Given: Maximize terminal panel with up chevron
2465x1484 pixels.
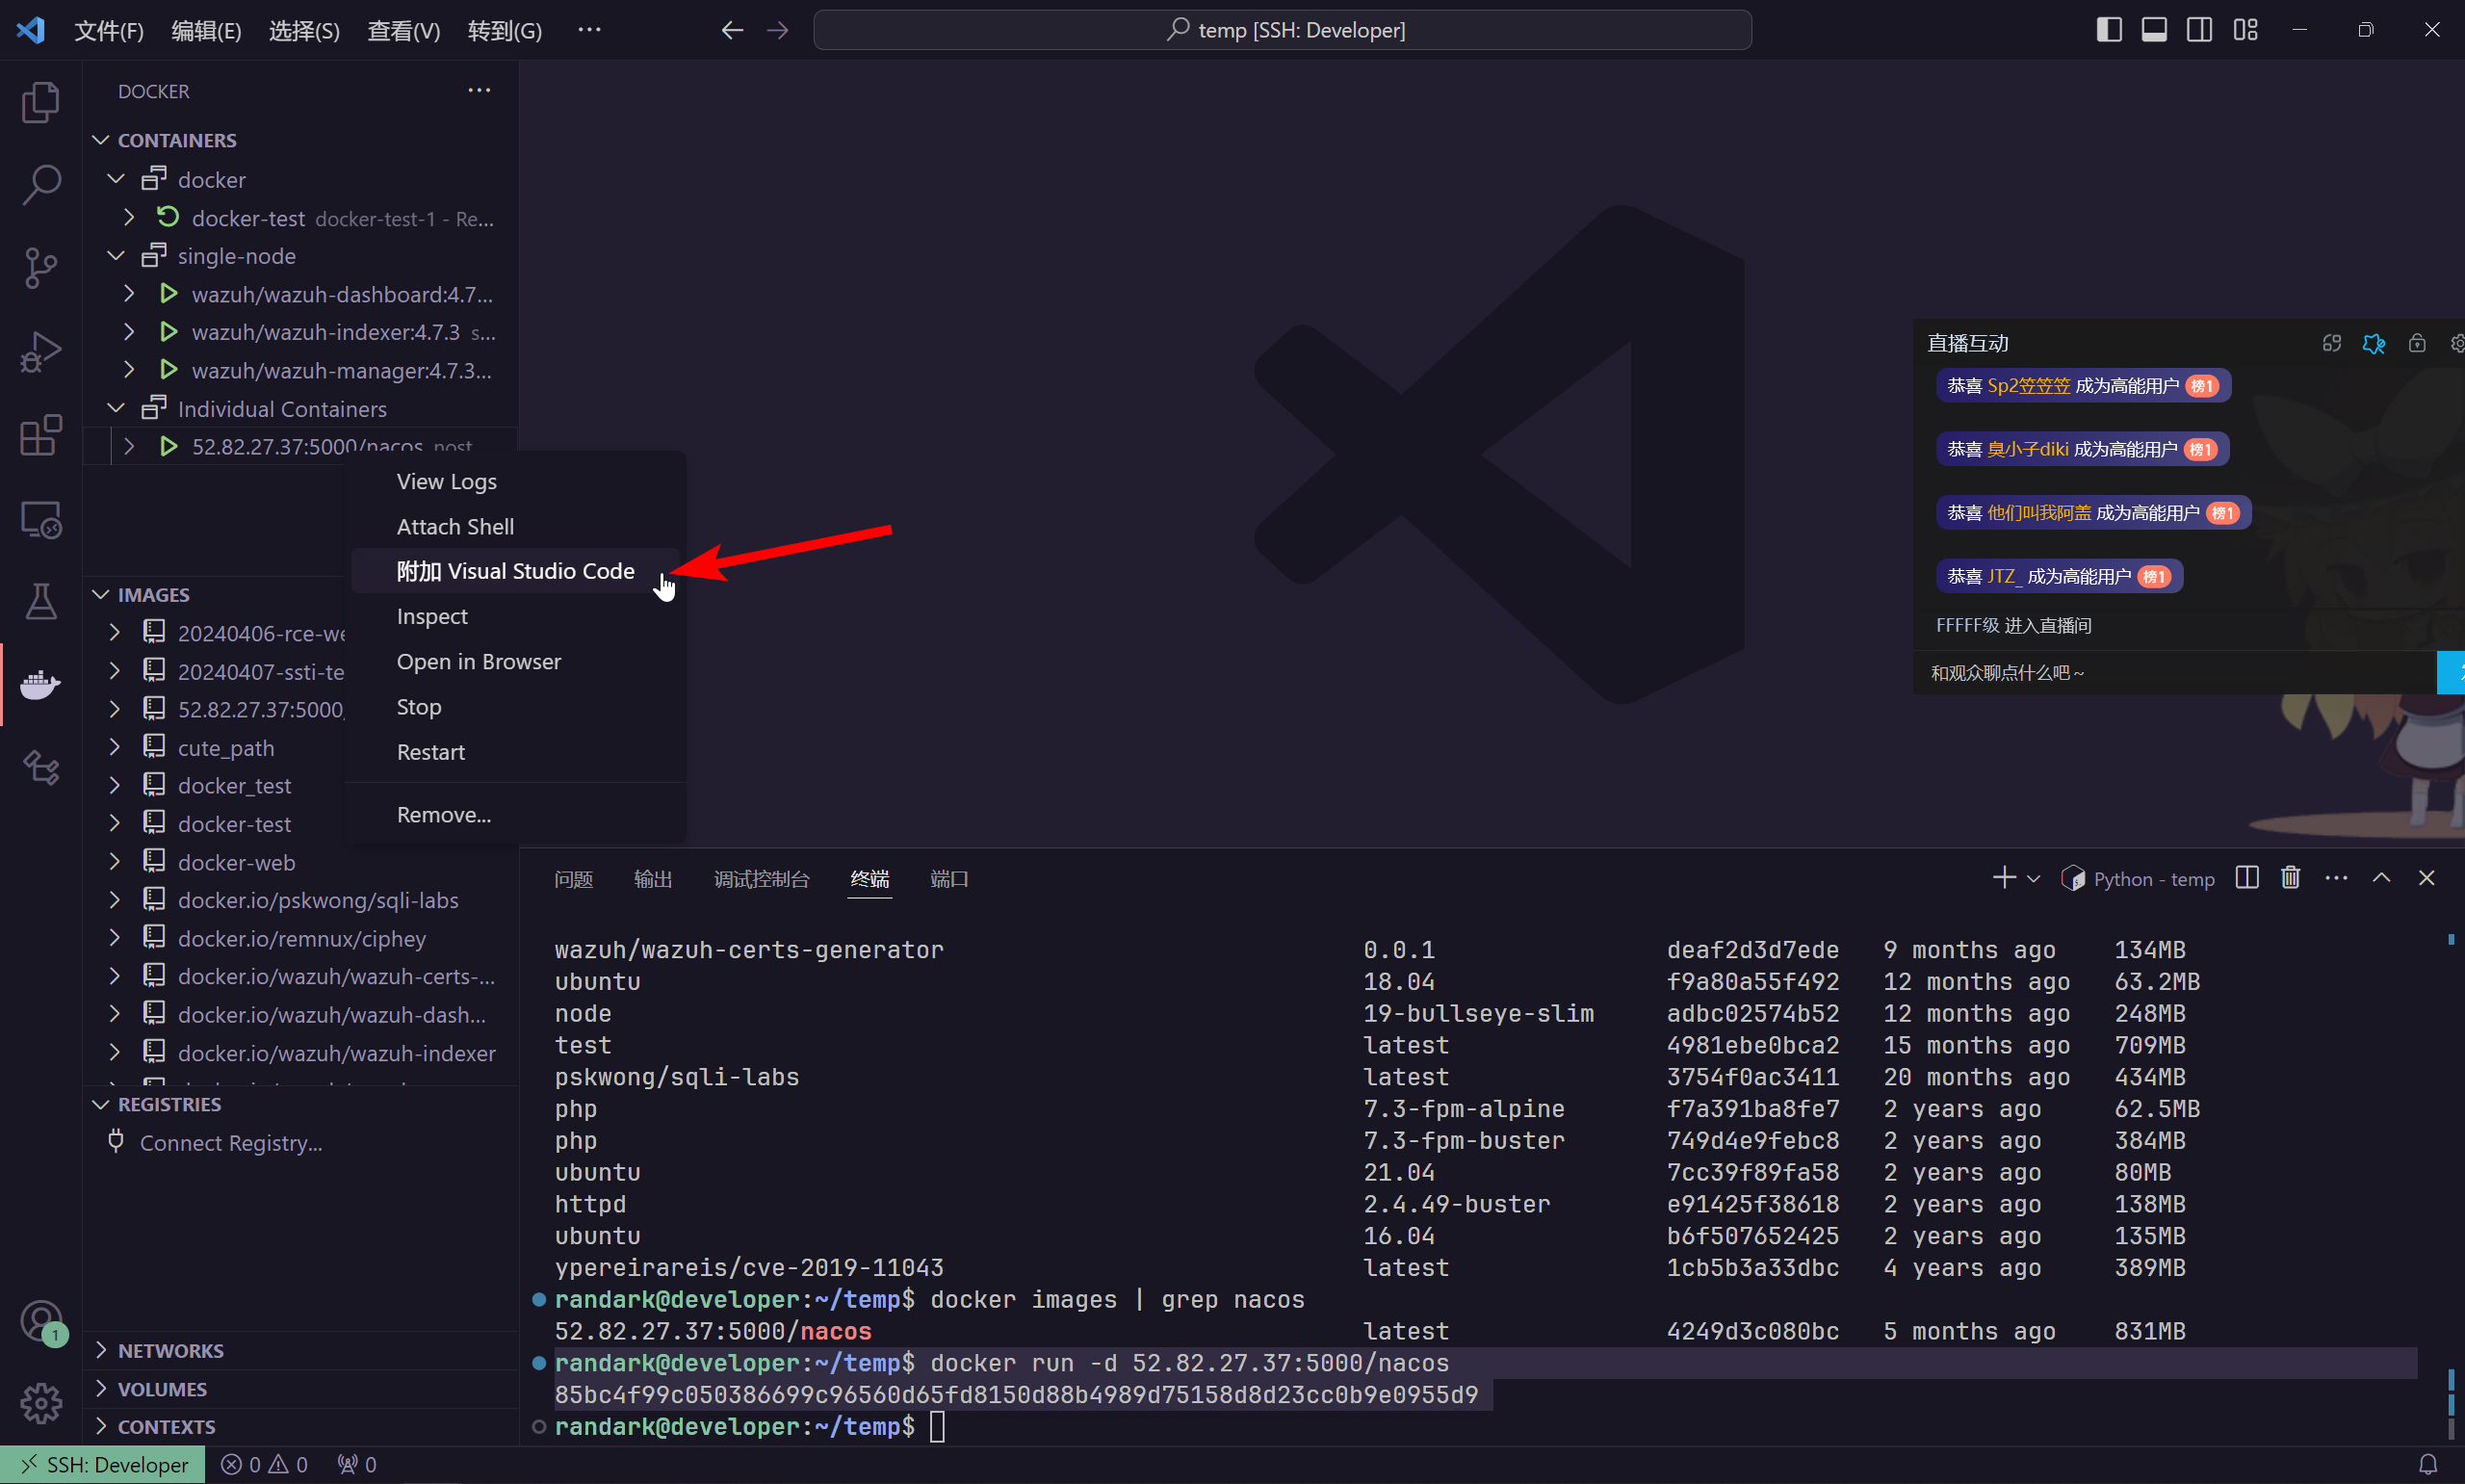Looking at the screenshot, I should 2381,878.
